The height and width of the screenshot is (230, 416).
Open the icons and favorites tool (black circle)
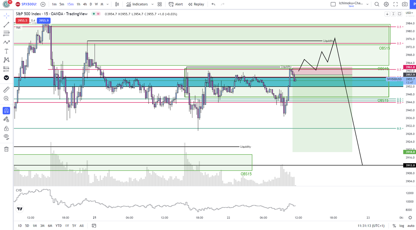(6, 77)
